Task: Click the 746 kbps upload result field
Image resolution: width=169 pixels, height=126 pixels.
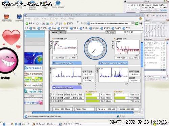Action: (121, 58)
